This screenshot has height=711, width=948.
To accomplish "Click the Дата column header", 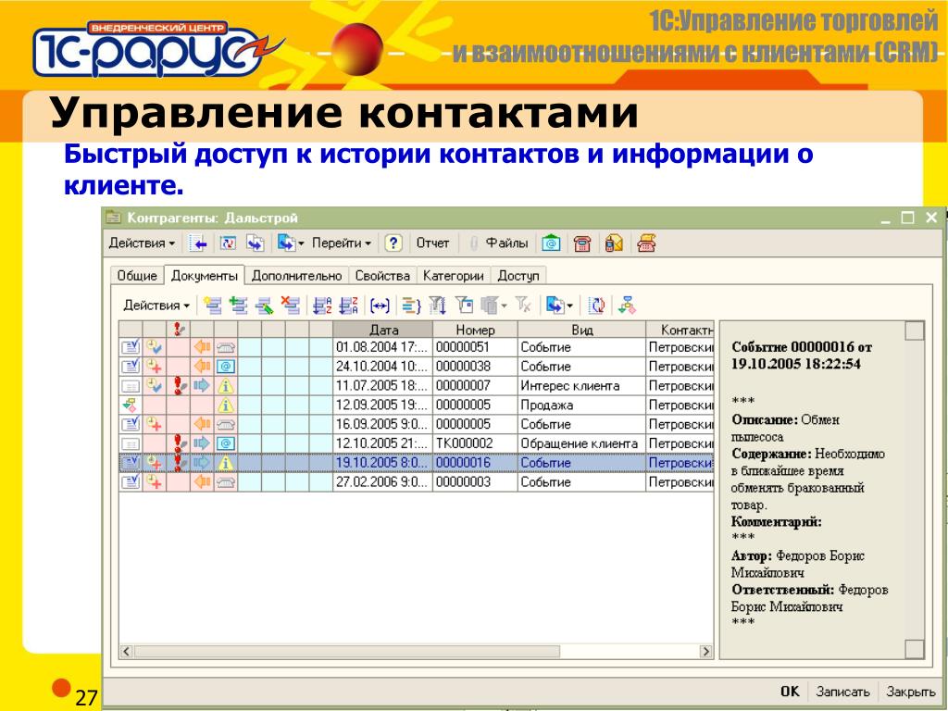I will coord(382,330).
